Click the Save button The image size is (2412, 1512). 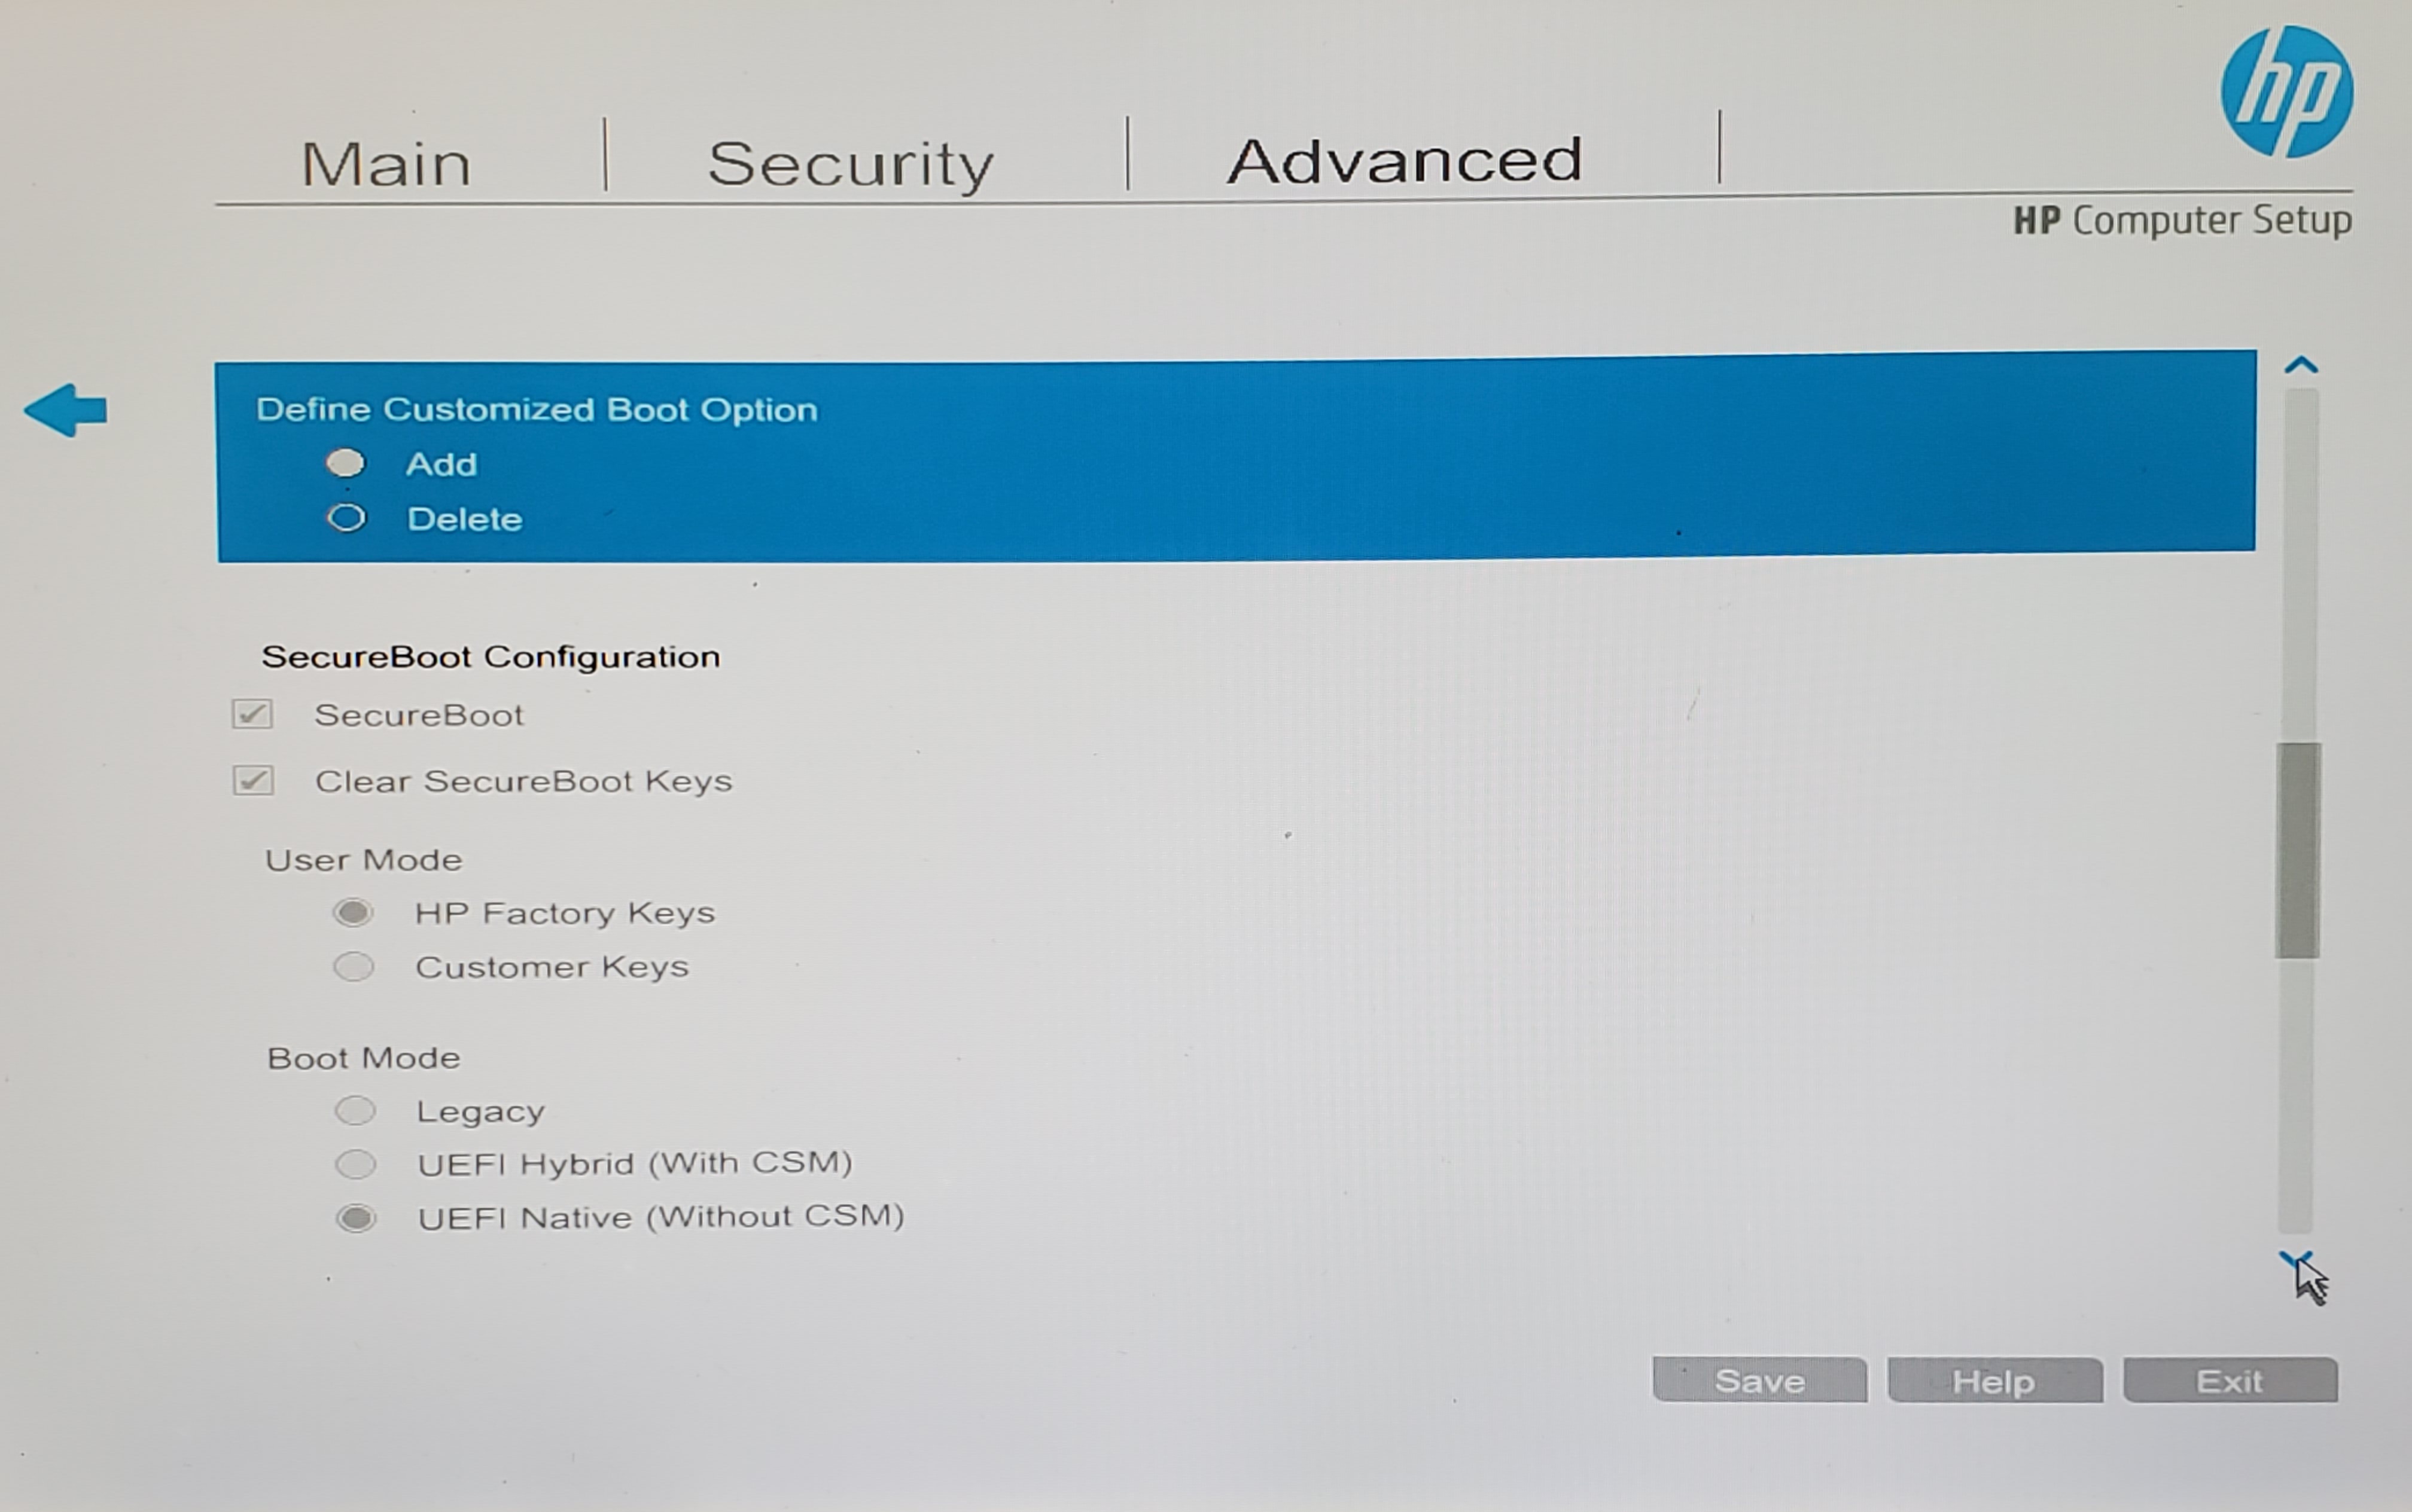pos(1760,1381)
